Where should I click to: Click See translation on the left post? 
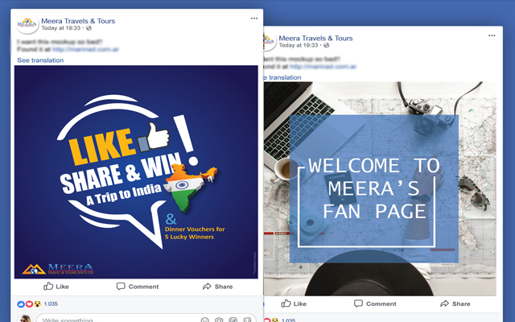click(40, 60)
